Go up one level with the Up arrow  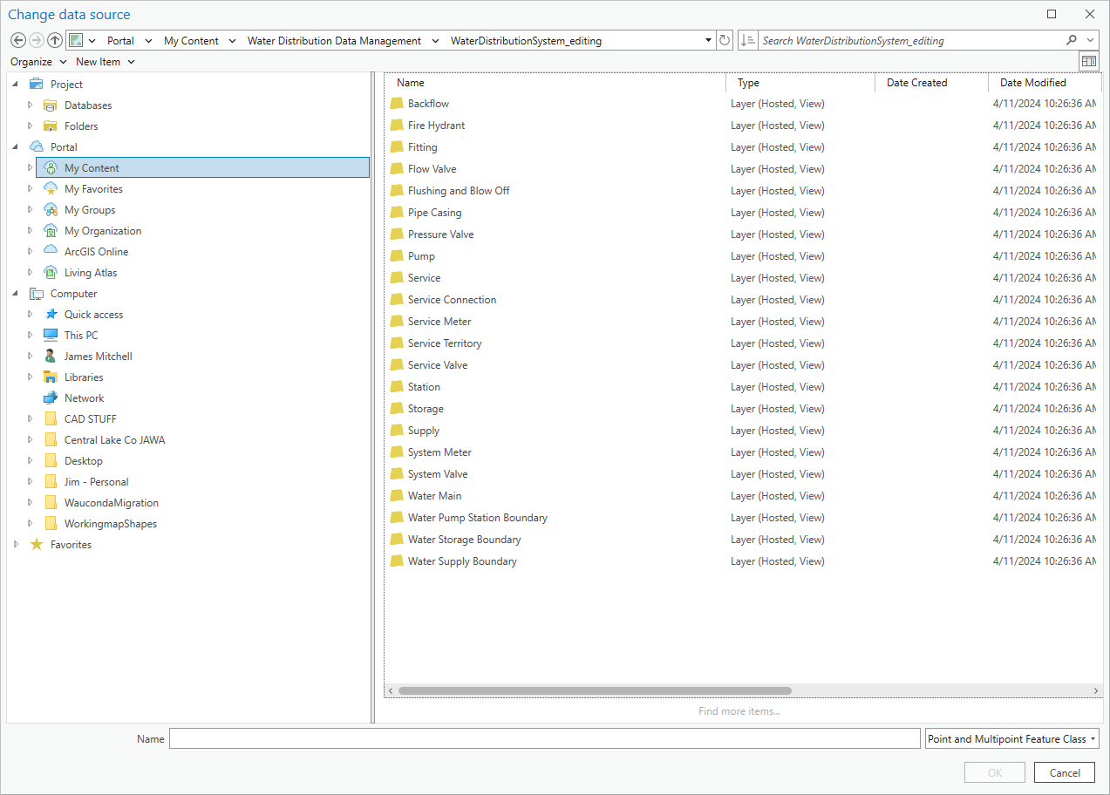pos(55,40)
